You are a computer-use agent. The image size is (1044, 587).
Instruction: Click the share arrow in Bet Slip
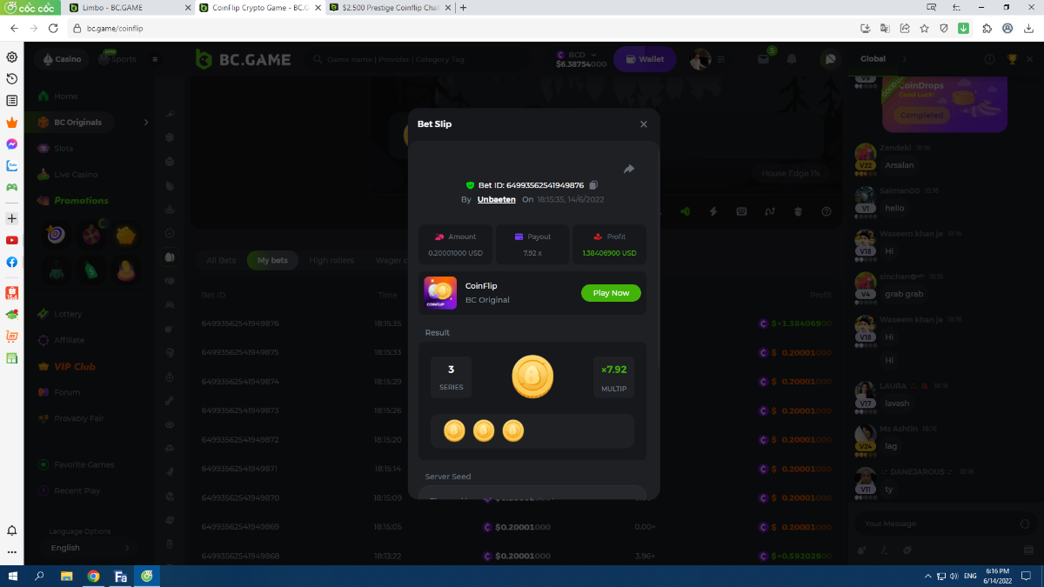tap(629, 169)
